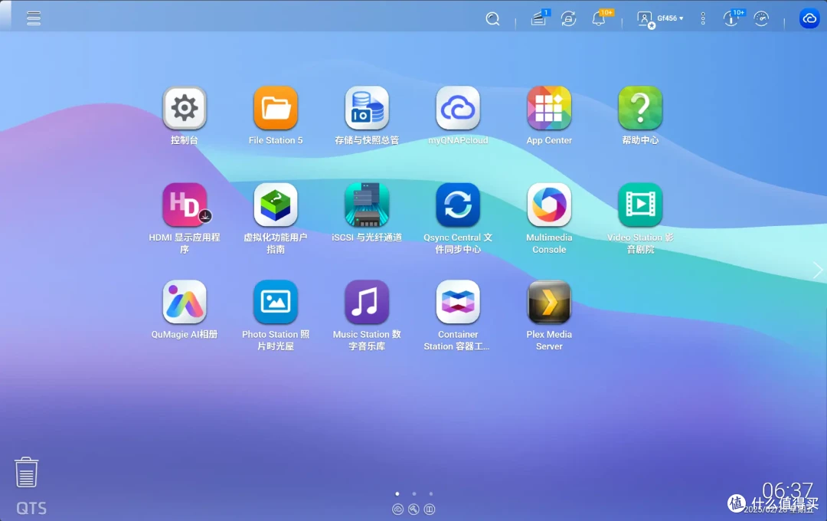The image size is (827, 521).
Task: Launch iSCSI and Fibre Channel app
Action: point(367,205)
